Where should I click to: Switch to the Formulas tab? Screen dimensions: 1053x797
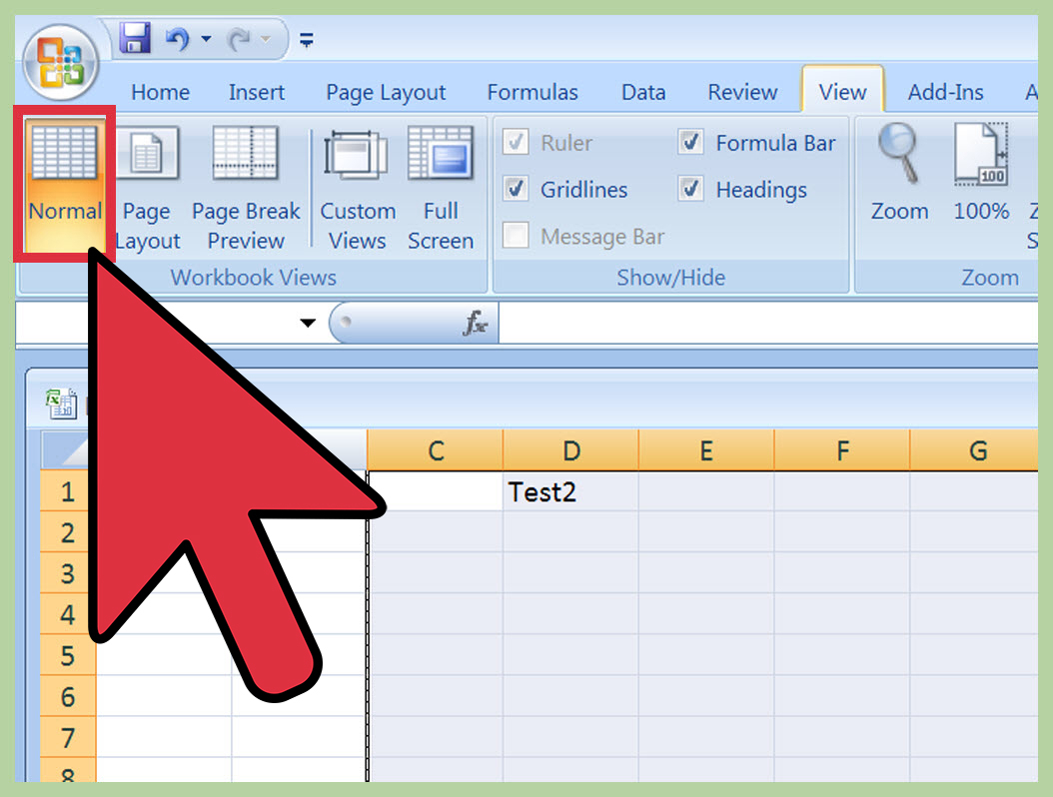point(532,92)
